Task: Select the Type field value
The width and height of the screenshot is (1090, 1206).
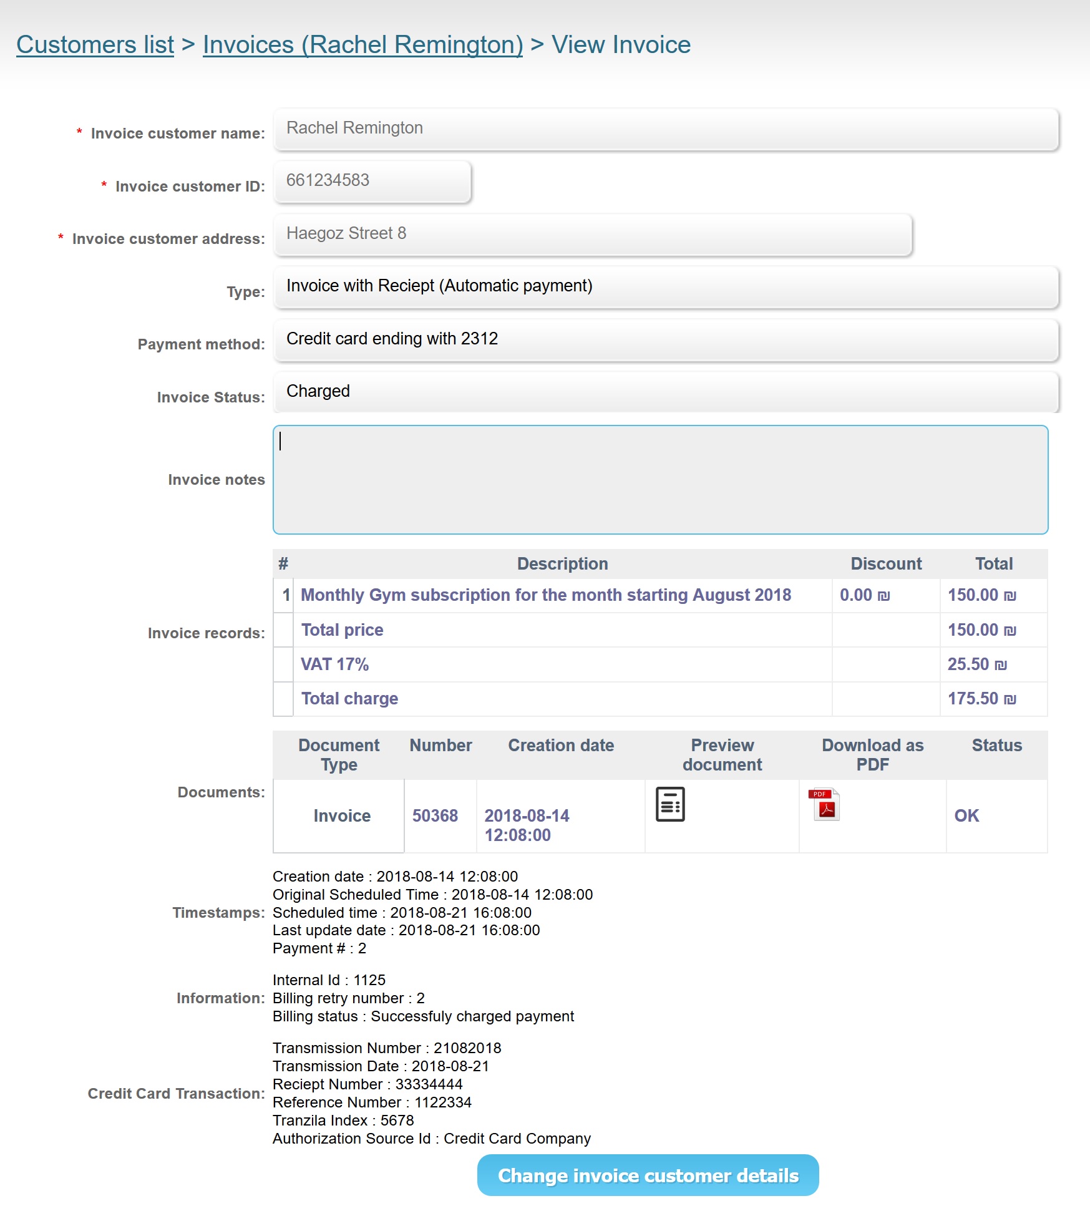Action: coord(666,286)
